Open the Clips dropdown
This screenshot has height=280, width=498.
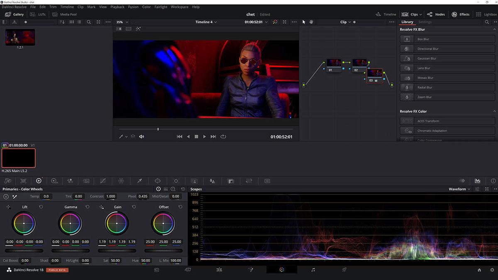412,14
